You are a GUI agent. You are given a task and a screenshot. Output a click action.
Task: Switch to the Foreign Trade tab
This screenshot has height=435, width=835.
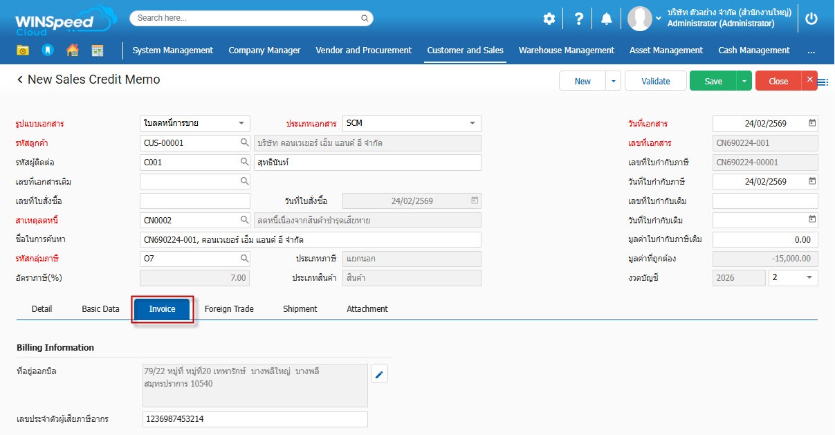(229, 309)
